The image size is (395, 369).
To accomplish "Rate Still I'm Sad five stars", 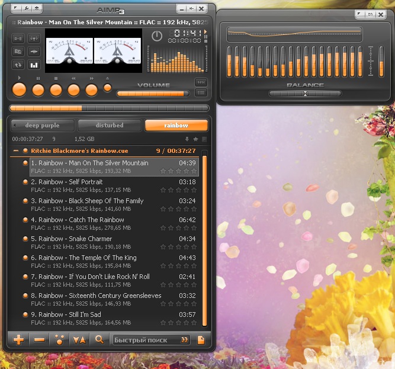I will pos(194,323).
